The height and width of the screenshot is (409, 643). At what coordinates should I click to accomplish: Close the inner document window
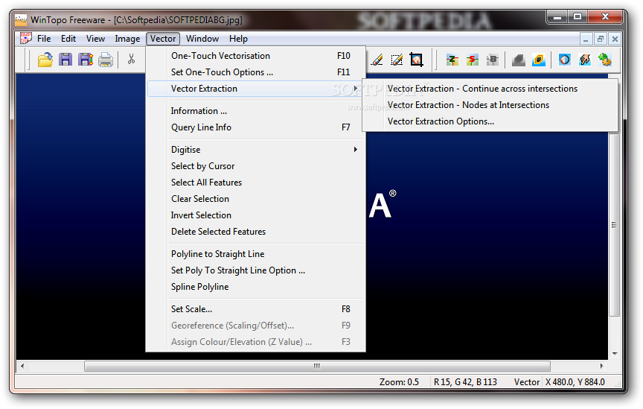pos(615,39)
